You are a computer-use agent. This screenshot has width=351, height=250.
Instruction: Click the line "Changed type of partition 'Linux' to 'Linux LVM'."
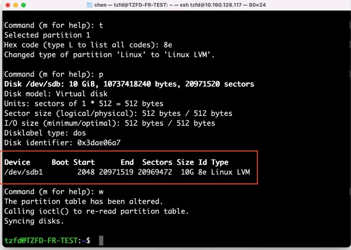[109, 55]
